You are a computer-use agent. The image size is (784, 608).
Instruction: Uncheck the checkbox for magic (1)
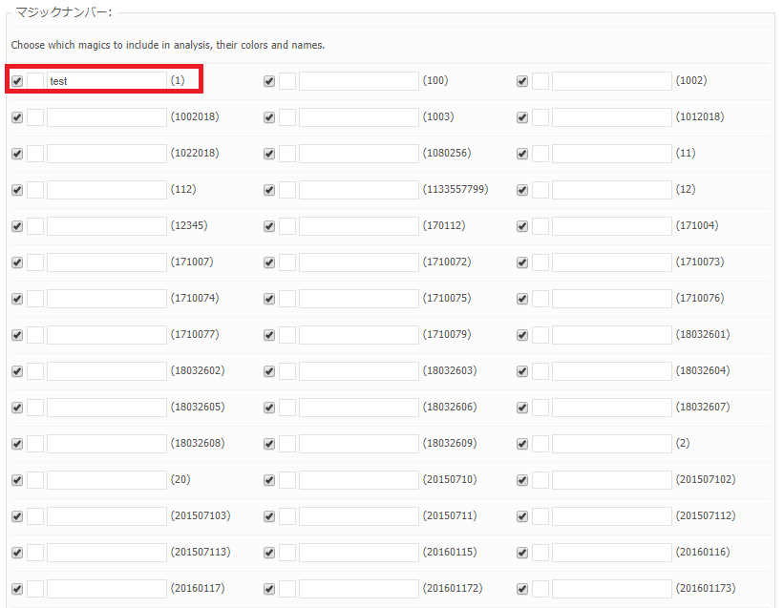point(17,81)
